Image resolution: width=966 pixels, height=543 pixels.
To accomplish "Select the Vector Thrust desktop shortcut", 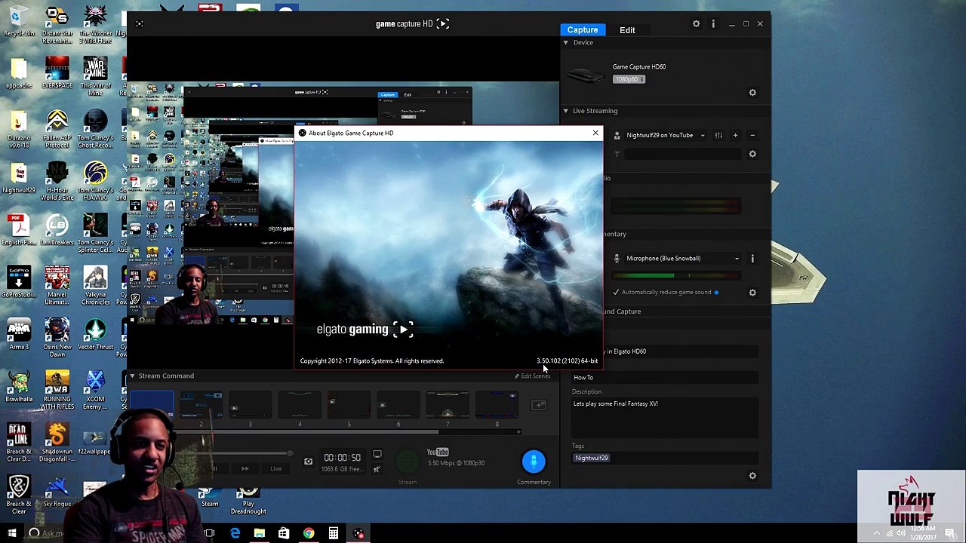I will 95,333.
